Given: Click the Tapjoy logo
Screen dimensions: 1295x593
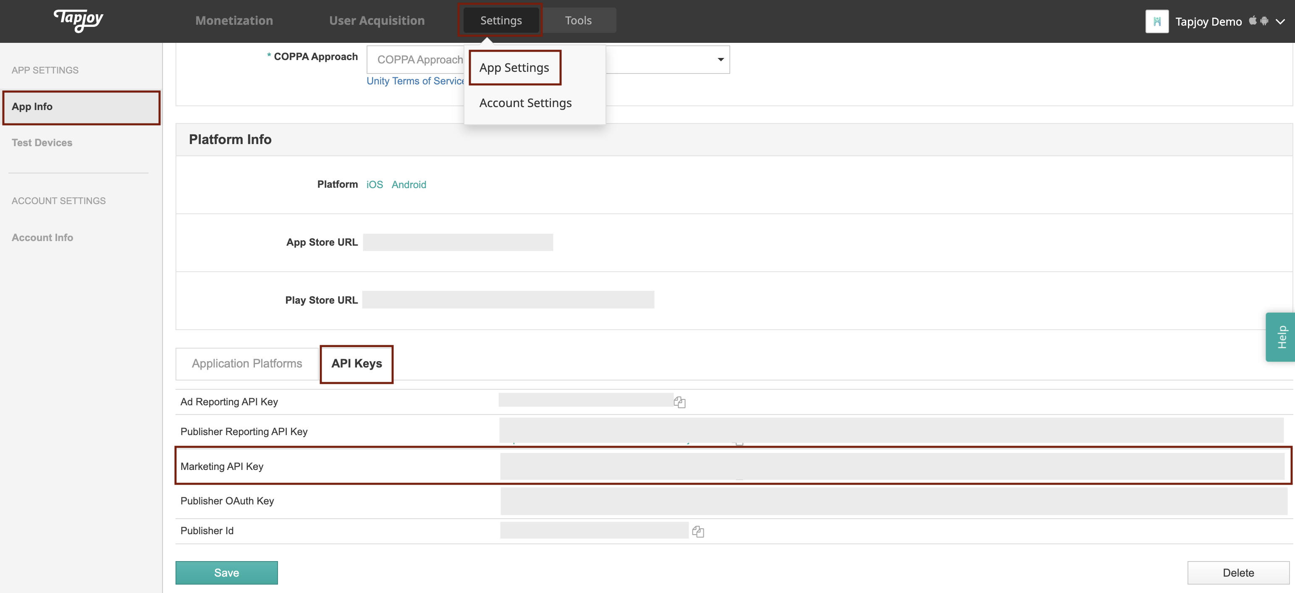Looking at the screenshot, I should (x=78, y=21).
